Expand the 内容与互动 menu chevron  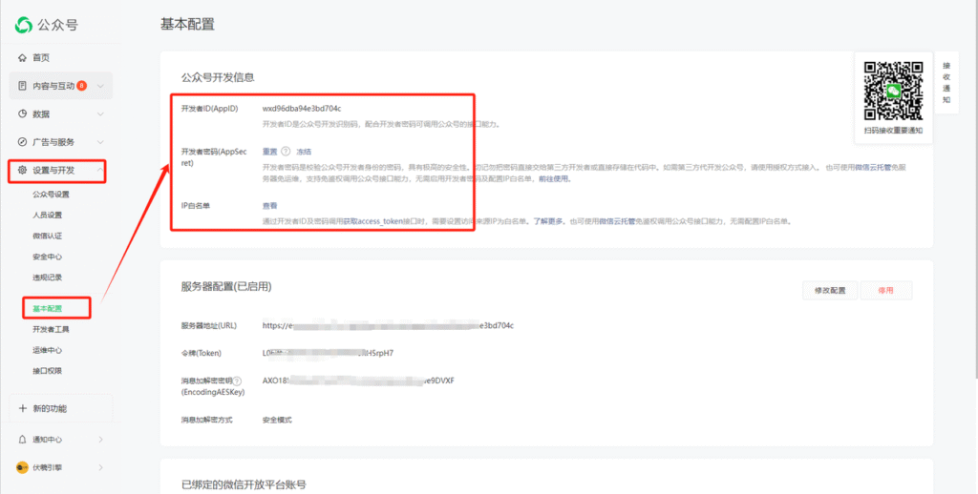100,86
